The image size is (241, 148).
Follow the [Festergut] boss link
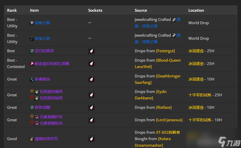(x=165, y=51)
